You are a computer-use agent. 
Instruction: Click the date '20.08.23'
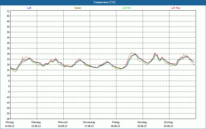click(168, 126)
